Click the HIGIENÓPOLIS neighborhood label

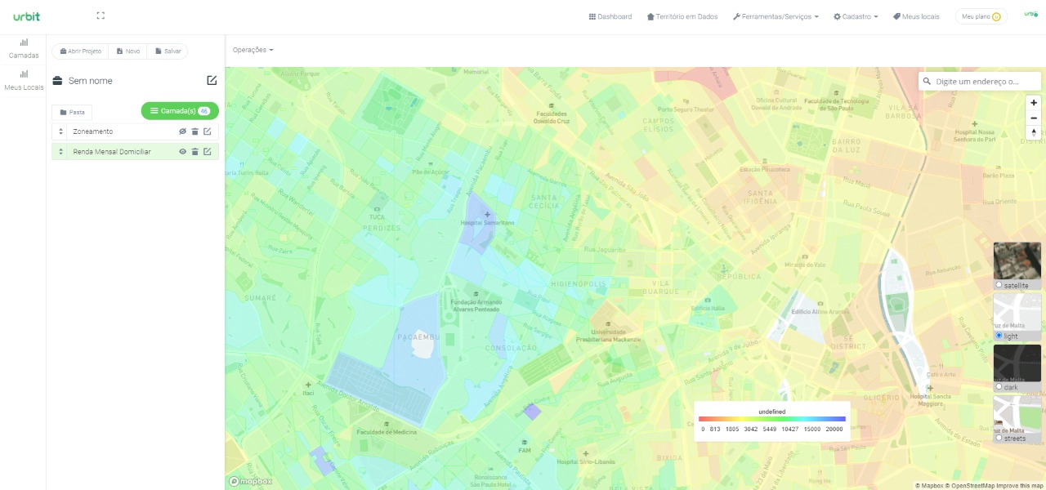(x=579, y=284)
